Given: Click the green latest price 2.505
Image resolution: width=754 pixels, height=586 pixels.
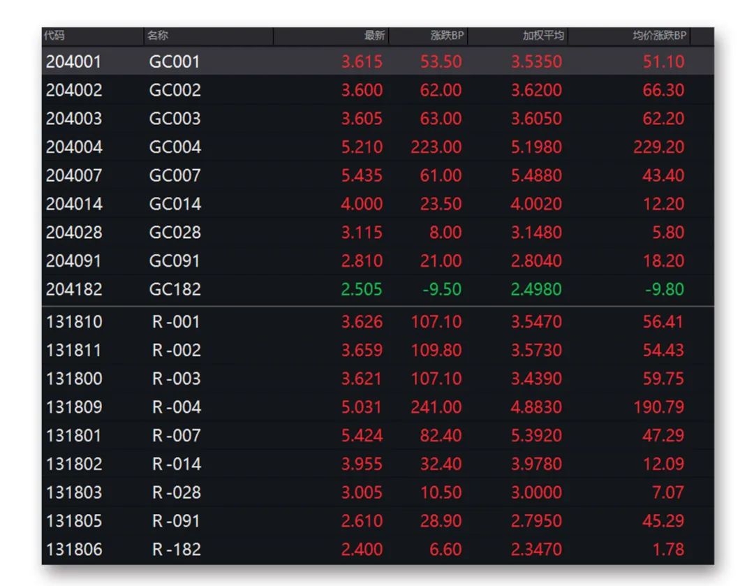Looking at the screenshot, I should coord(362,289).
